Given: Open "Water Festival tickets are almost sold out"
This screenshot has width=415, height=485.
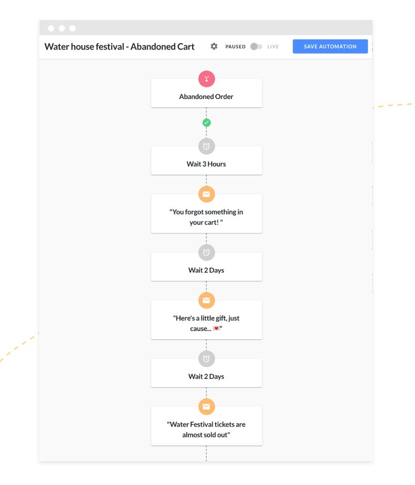Looking at the screenshot, I should [x=207, y=426].
